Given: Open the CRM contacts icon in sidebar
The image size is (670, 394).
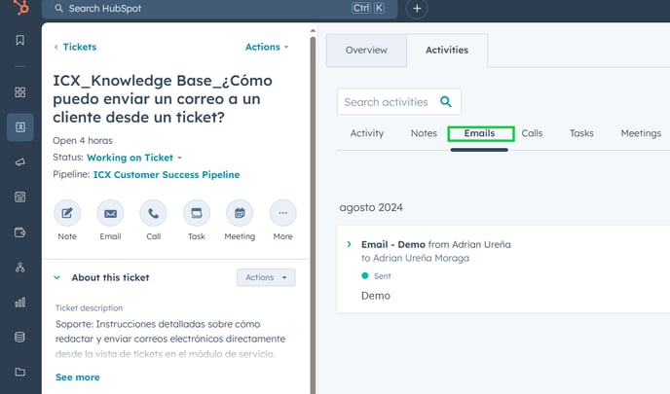Looking at the screenshot, I should click(x=20, y=127).
